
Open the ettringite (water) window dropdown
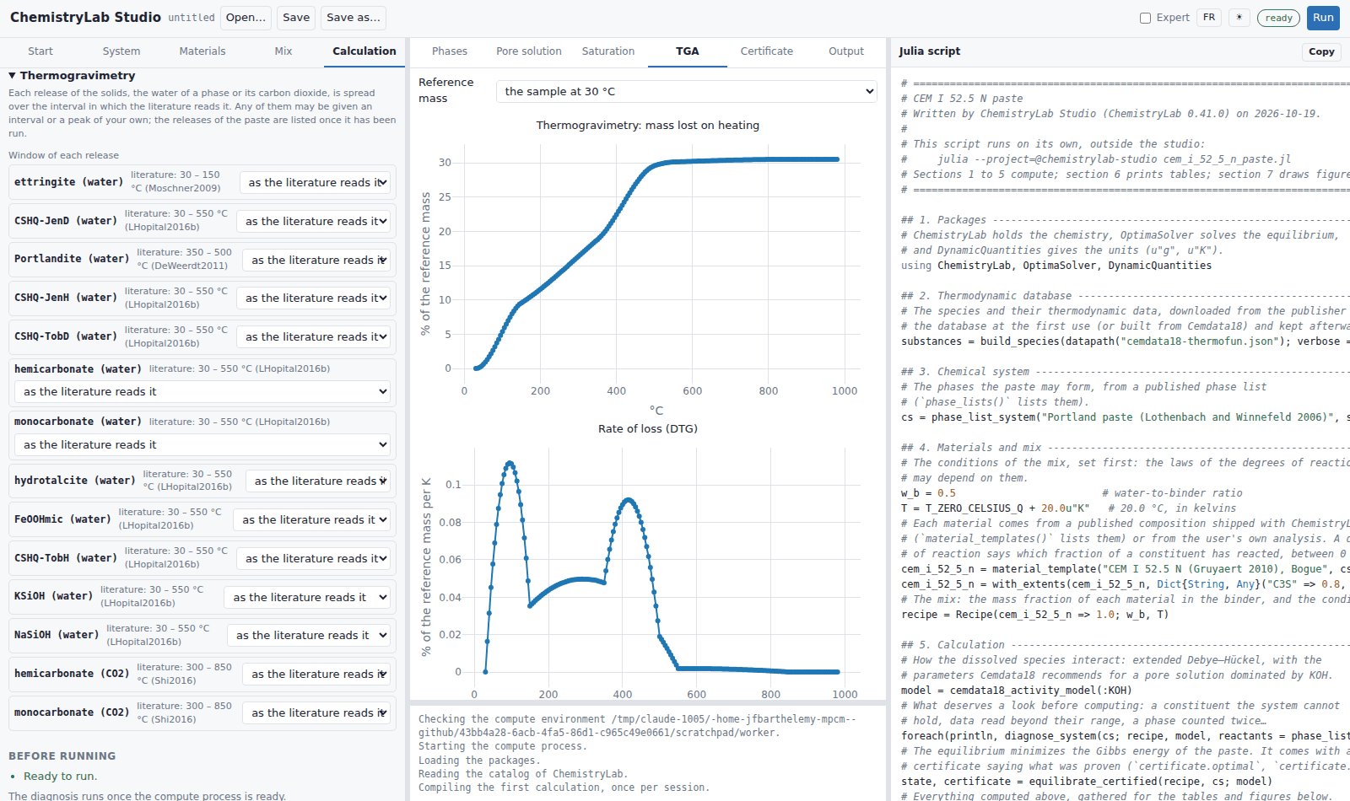tap(315, 182)
